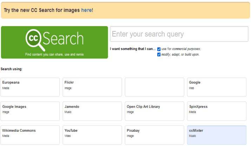251x147 pixels.
Task: Pick the Open Clip Art Library source
Action: (154, 111)
